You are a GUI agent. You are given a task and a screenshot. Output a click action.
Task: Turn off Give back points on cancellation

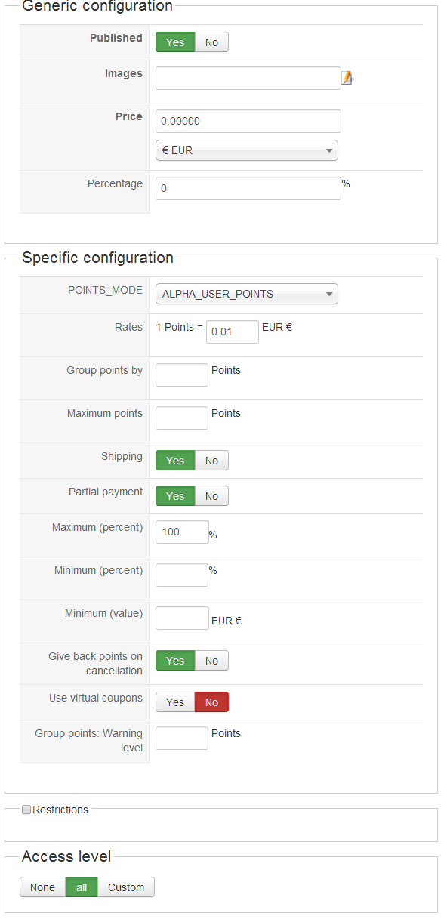coord(211,661)
